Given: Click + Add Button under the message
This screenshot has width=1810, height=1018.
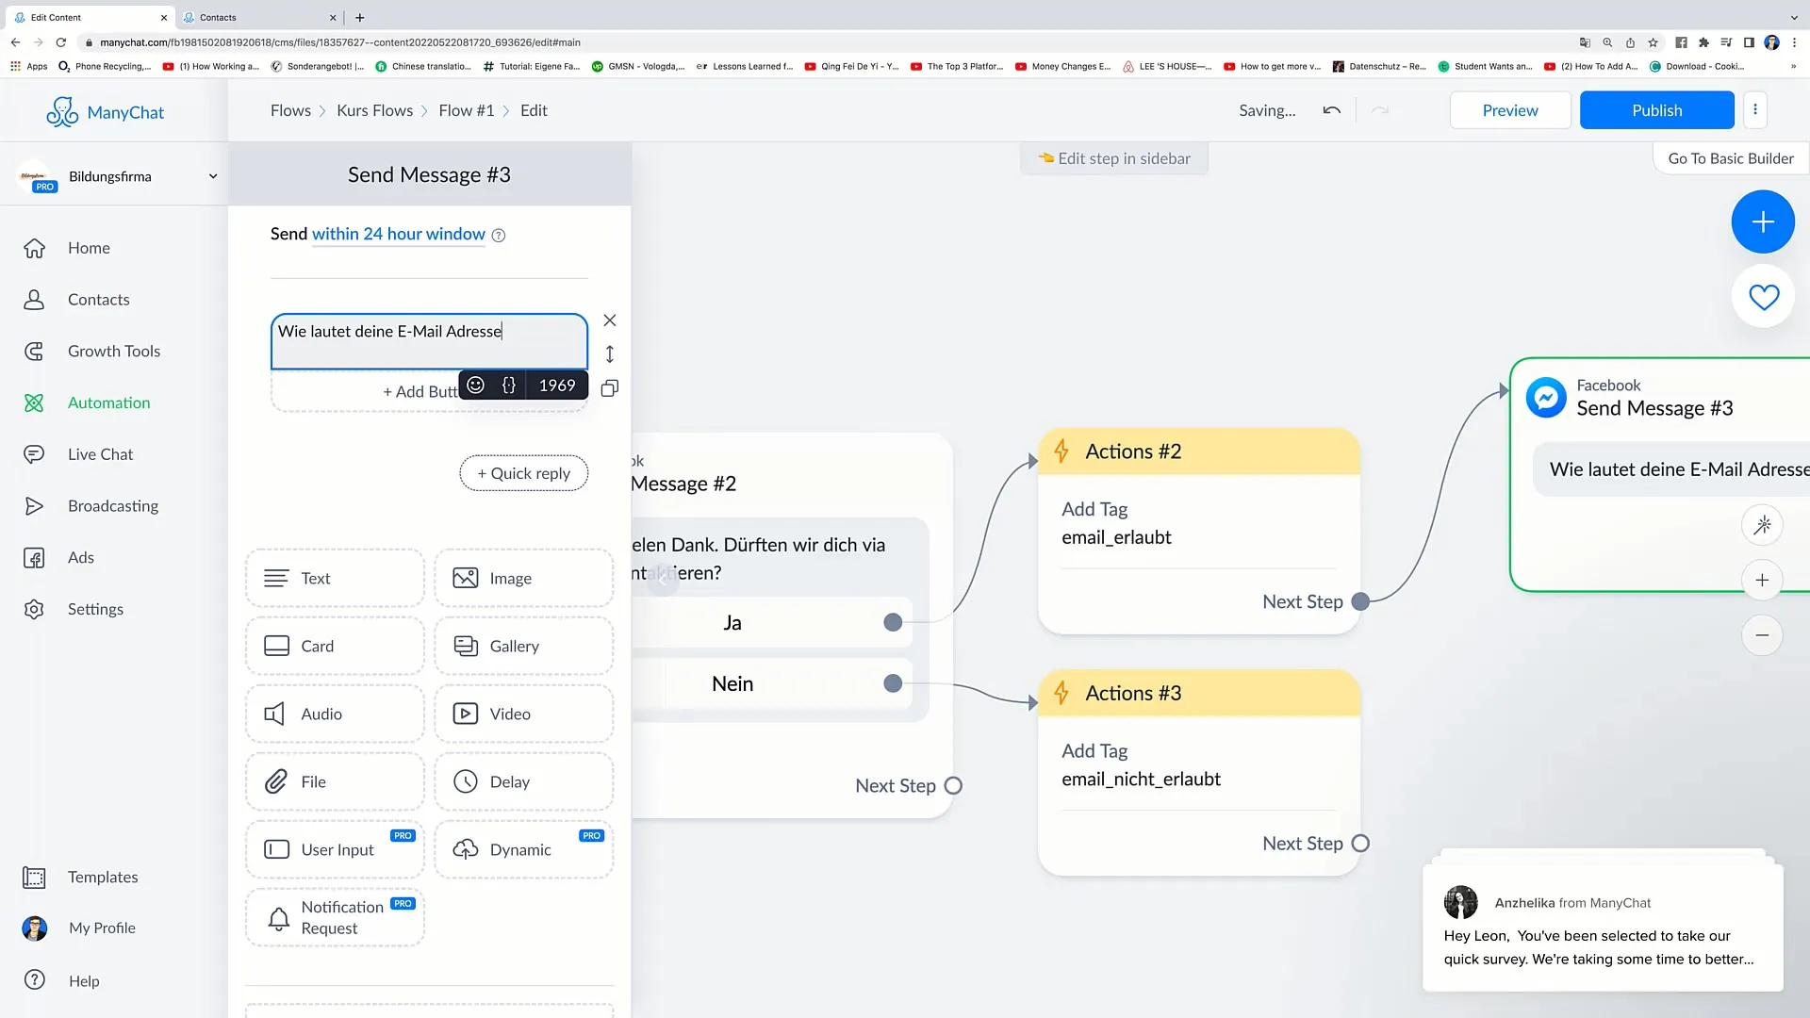Looking at the screenshot, I should click(x=420, y=392).
